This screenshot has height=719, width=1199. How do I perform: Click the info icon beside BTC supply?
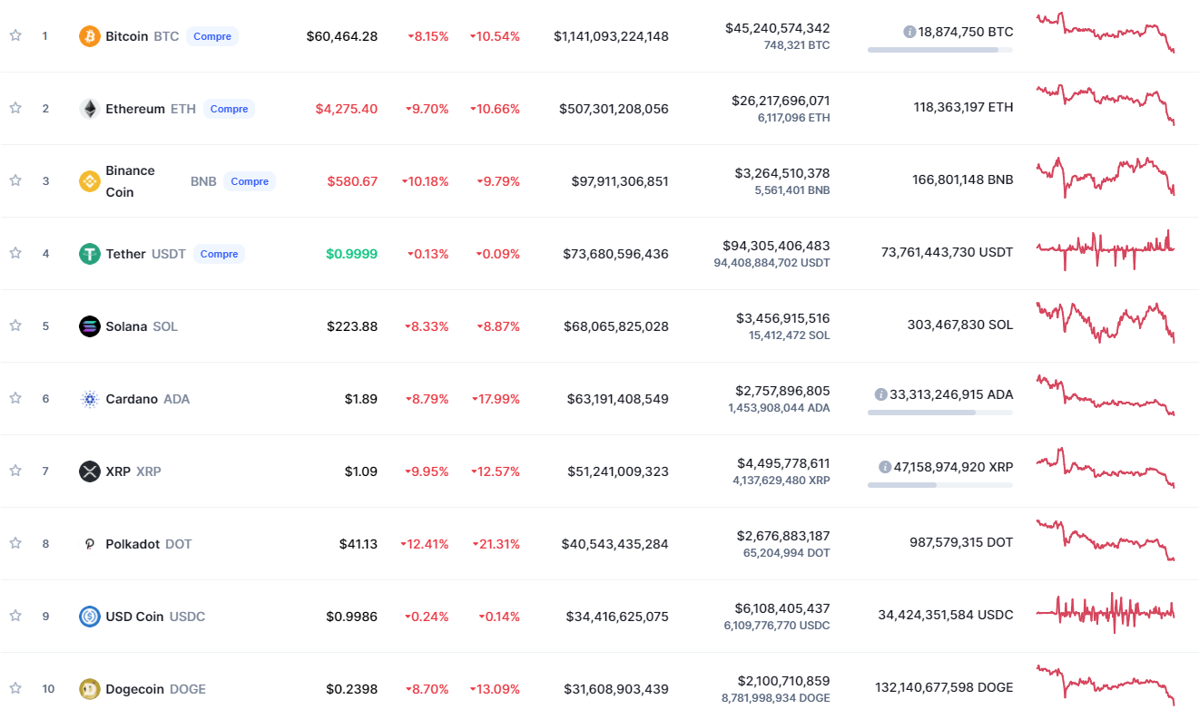point(909,32)
